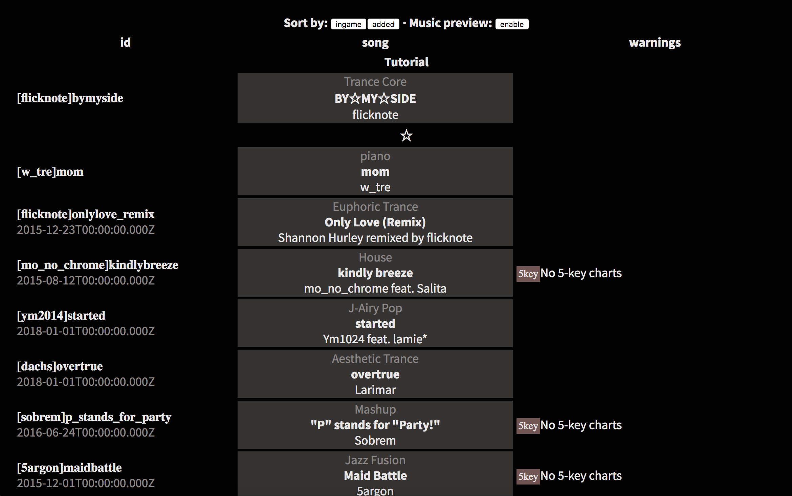Image resolution: width=792 pixels, height=496 pixels.
Task: Click the [flicknote]bymyside id link
Action: [x=70, y=98]
